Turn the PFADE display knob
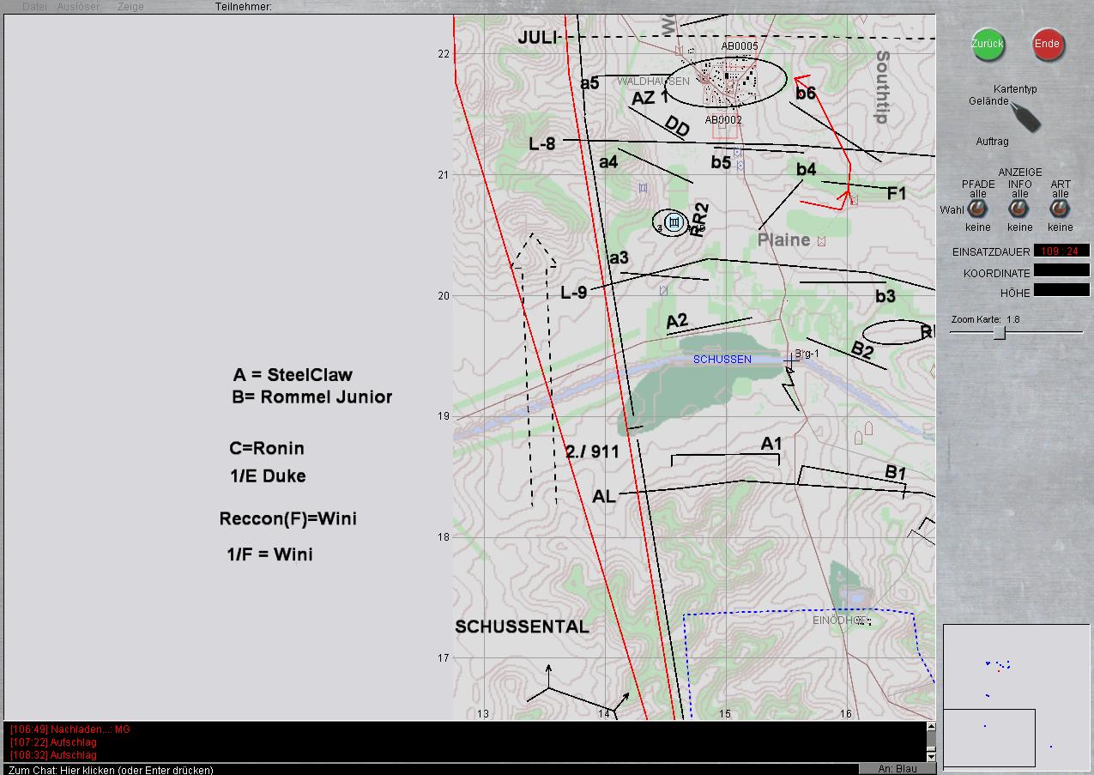This screenshot has width=1094, height=775. point(977,209)
